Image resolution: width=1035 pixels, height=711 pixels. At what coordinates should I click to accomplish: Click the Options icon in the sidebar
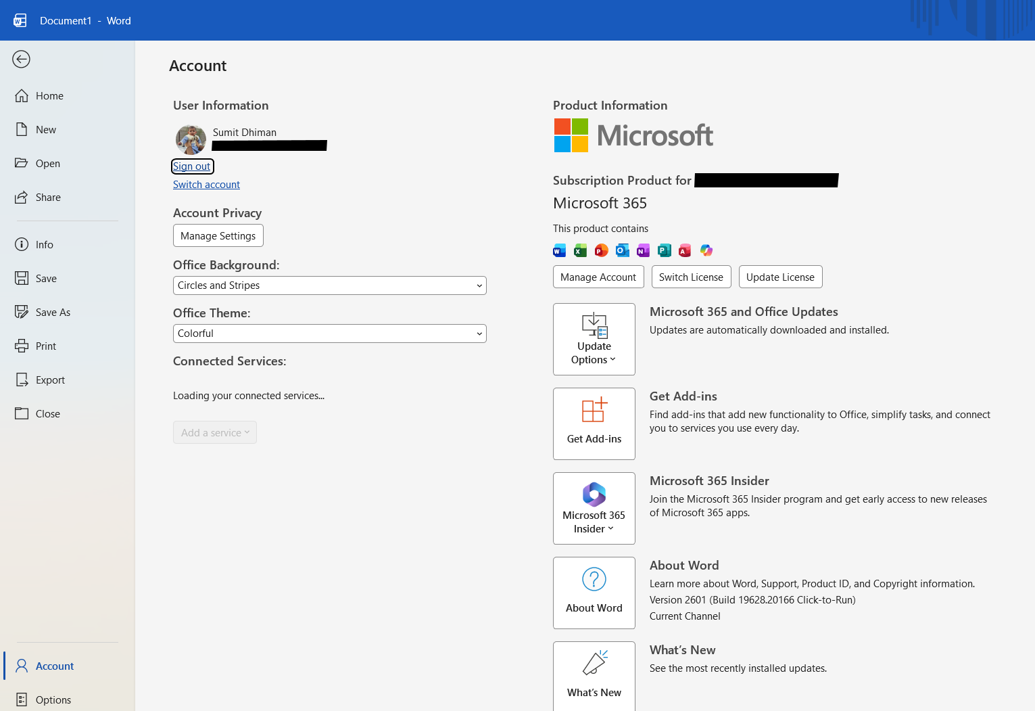tap(22, 699)
